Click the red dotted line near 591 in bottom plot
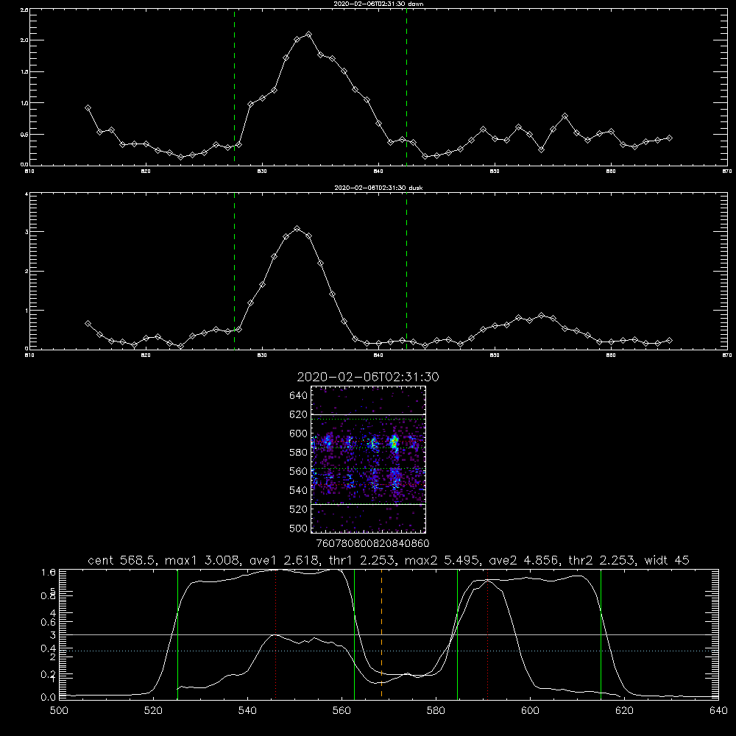The height and width of the screenshot is (736, 736). pyautogui.click(x=488, y=633)
